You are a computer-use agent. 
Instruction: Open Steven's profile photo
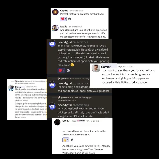coord(96,68)
